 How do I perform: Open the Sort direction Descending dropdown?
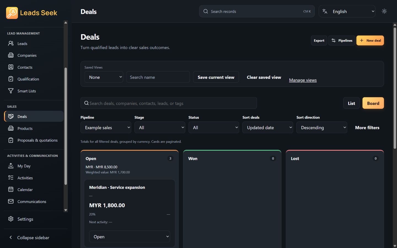[322, 128]
